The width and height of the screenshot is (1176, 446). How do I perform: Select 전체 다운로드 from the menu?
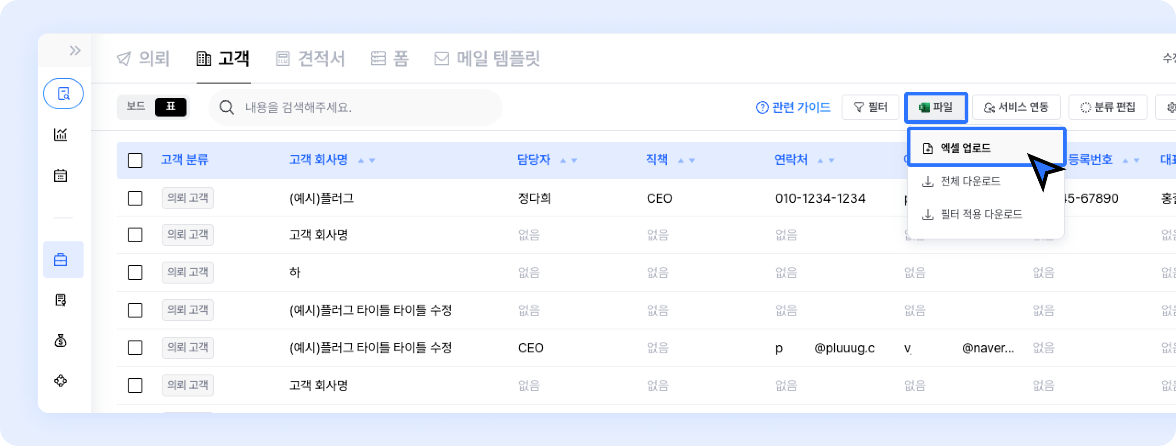coord(970,182)
